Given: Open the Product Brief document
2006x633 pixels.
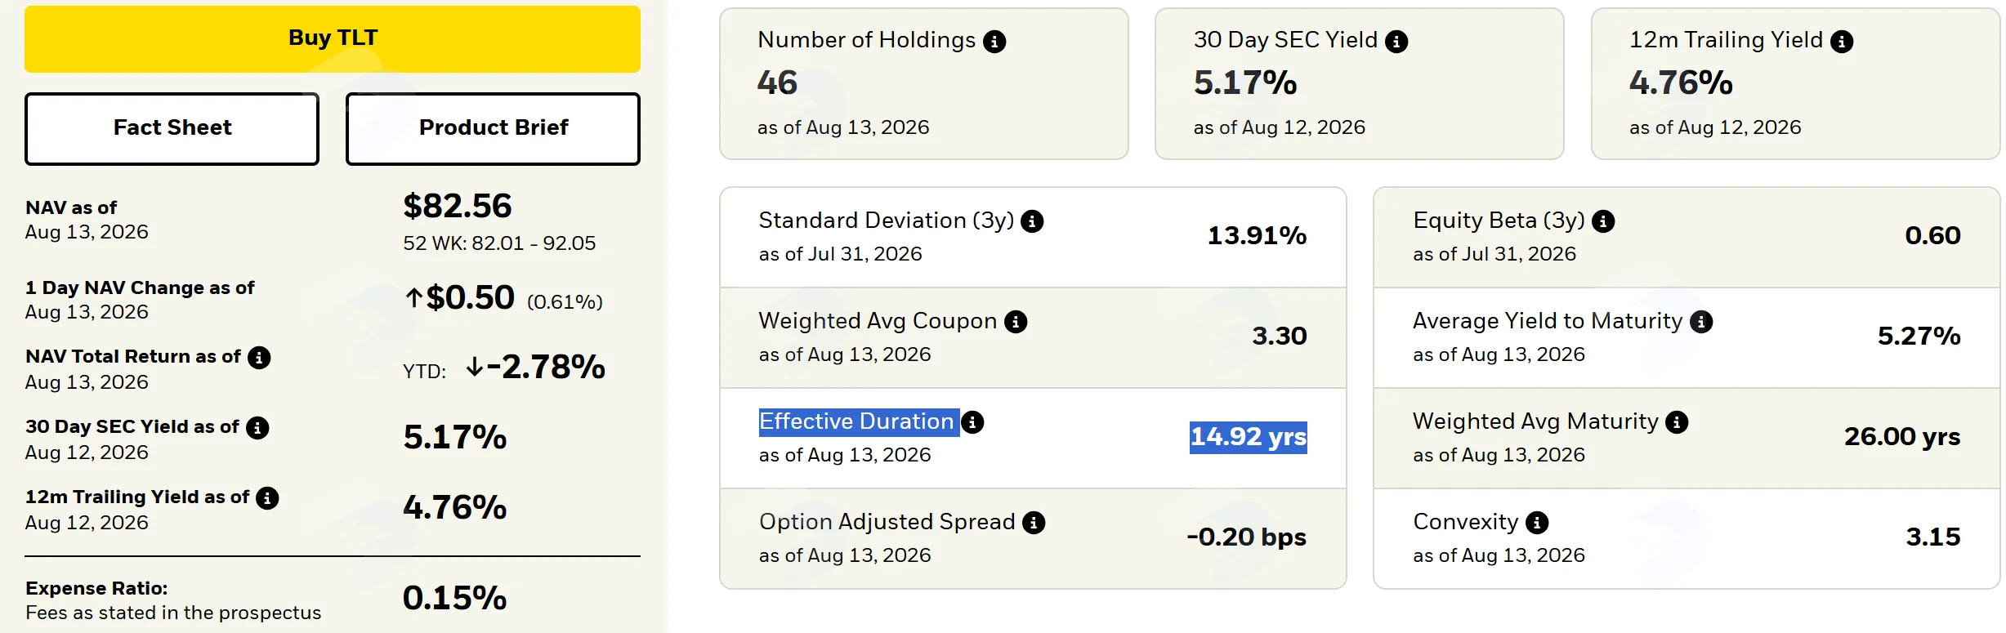Looking at the screenshot, I should (493, 128).
